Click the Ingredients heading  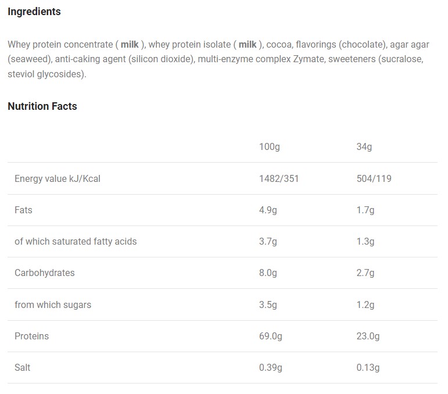(x=34, y=12)
